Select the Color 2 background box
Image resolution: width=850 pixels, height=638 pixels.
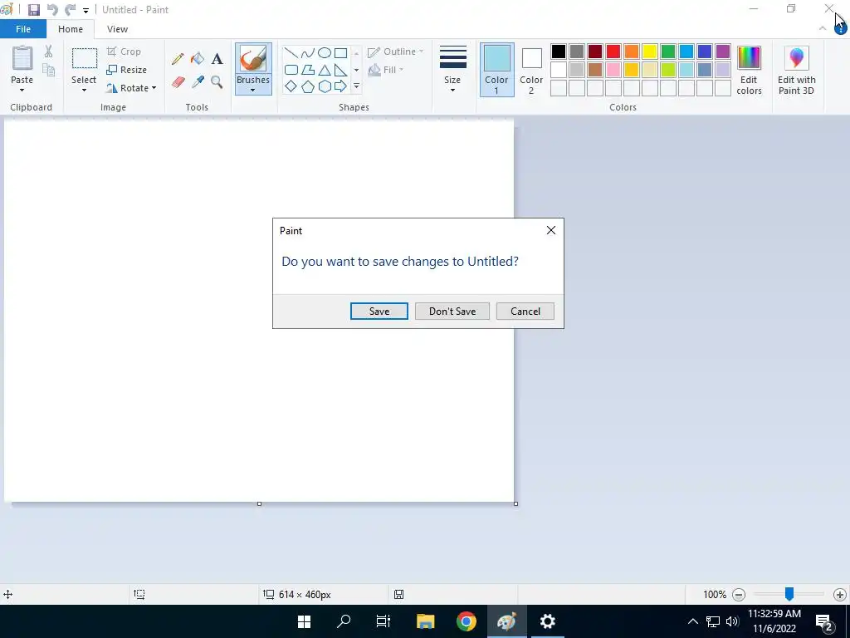click(x=531, y=70)
